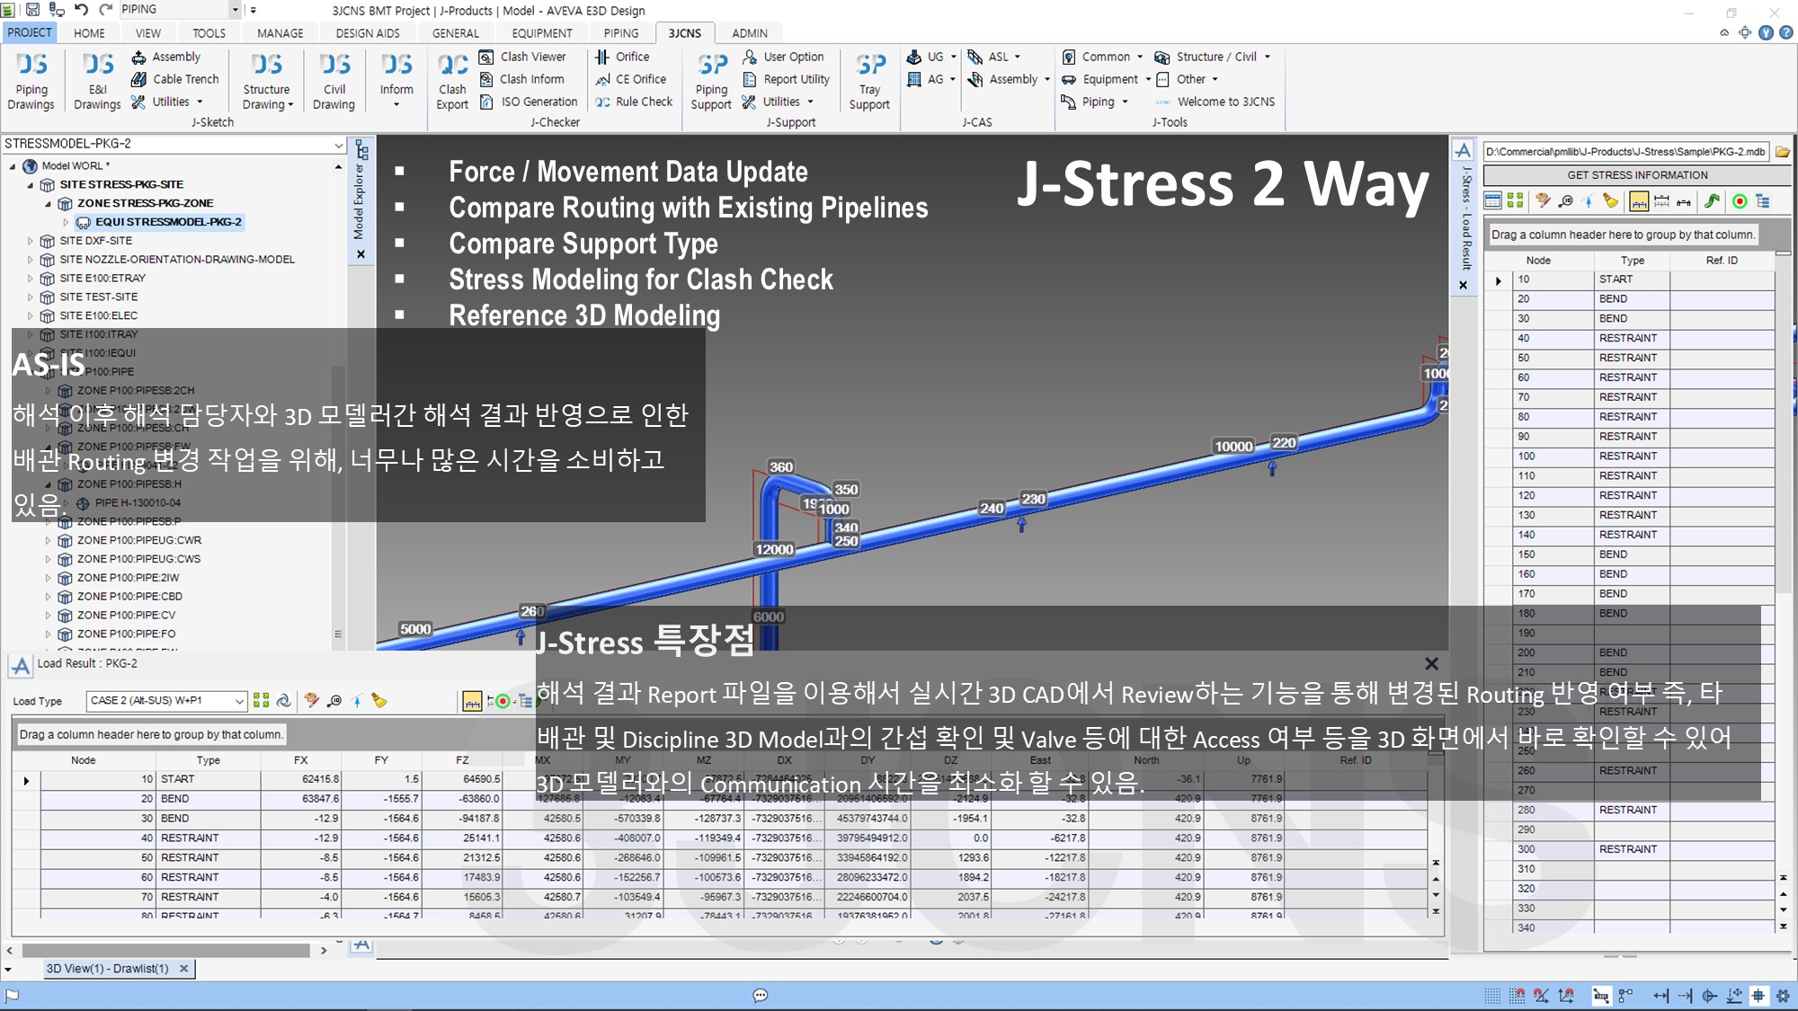Switch to the DESIGN AIDS ribbon tab

tap(368, 33)
